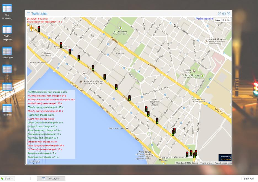Open the Traffic Prognosis desktop icon
Screen dimensions: 258x182
7,30
